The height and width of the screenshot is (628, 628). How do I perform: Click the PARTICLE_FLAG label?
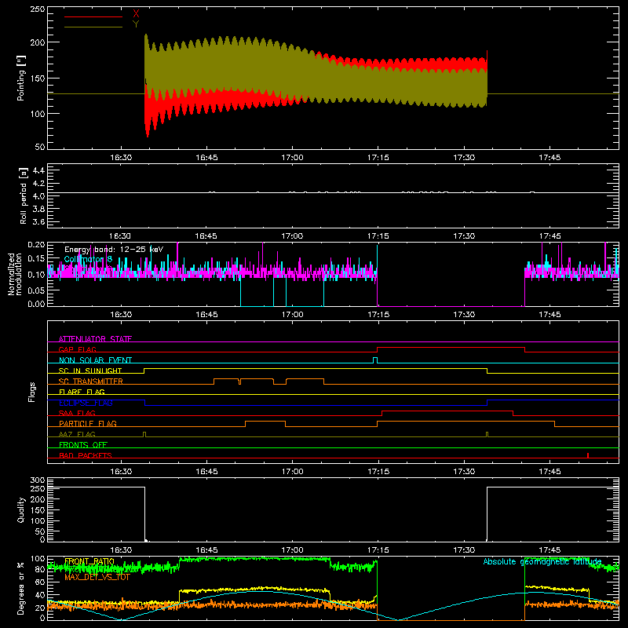pyautogui.click(x=88, y=424)
